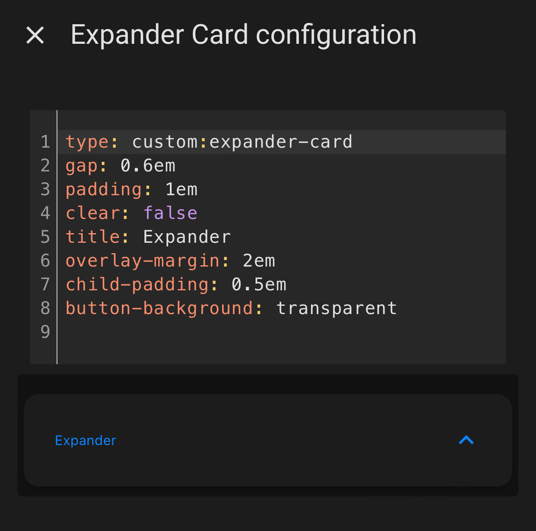The height and width of the screenshot is (531, 536).
Task: Click the child-padding: 0.5em line
Action: (175, 284)
